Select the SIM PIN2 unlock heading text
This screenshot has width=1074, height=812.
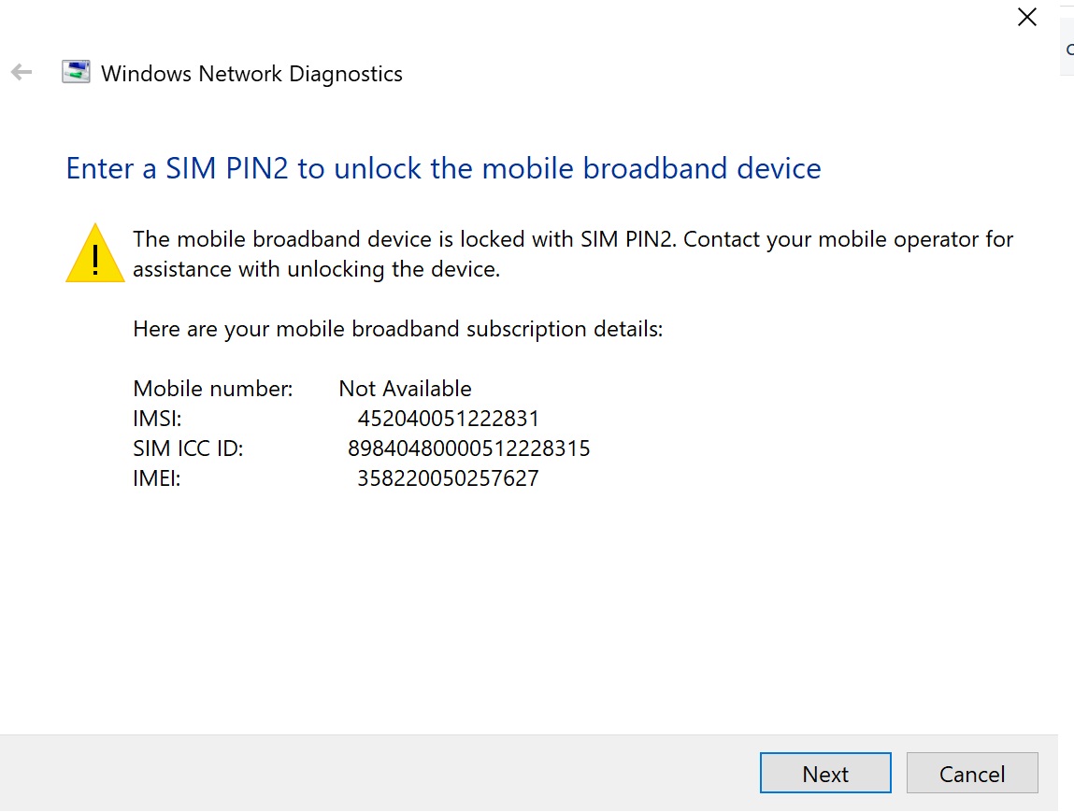click(x=442, y=168)
